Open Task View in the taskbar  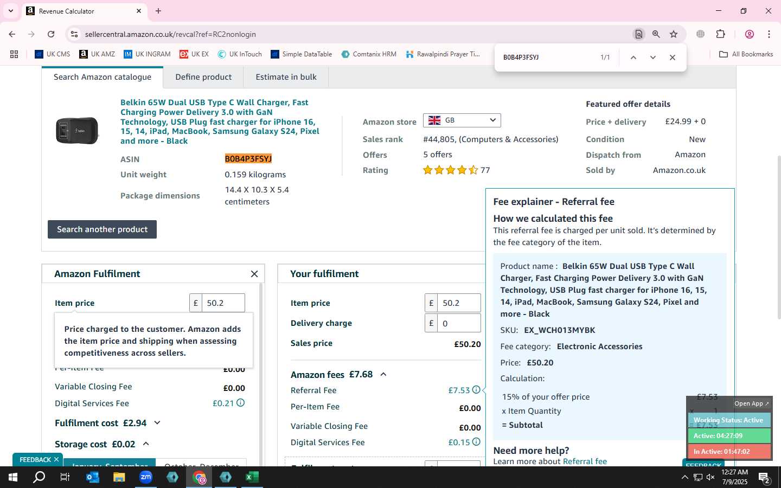65,477
